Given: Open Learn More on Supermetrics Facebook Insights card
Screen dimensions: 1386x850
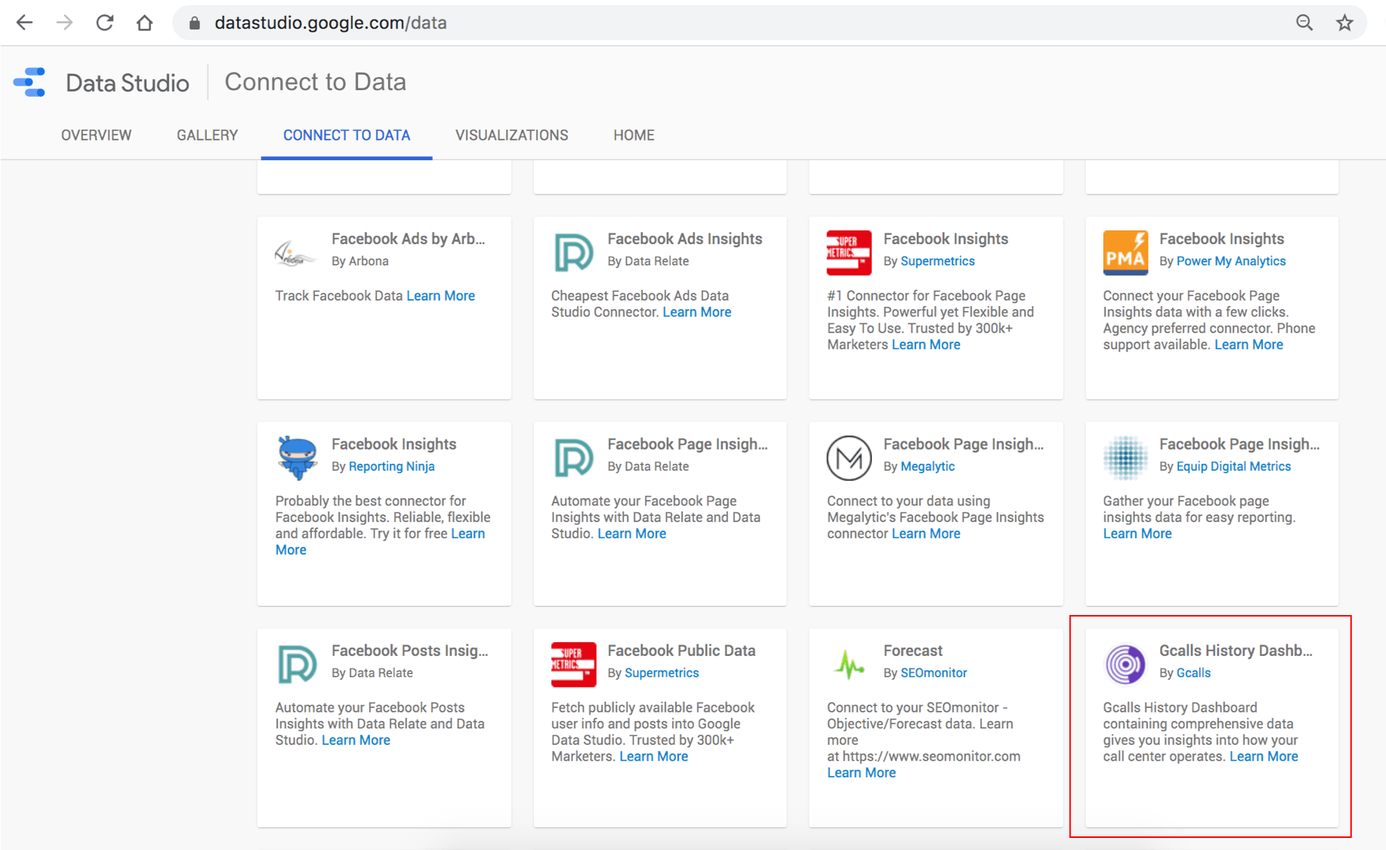Looking at the screenshot, I should click(x=926, y=345).
